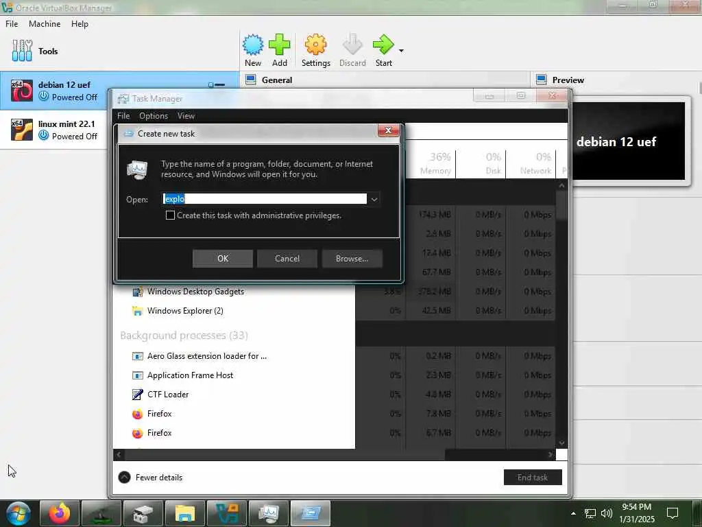This screenshot has height=527, width=702.
Task: Switch to Task Manager taskbar icon
Action: tap(269, 513)
